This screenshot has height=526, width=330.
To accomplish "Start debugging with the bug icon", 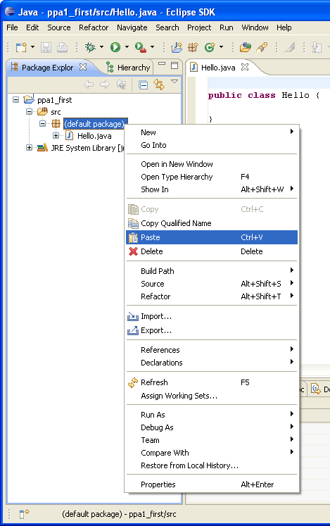I will pyautogui.click(x=90, y=47).
